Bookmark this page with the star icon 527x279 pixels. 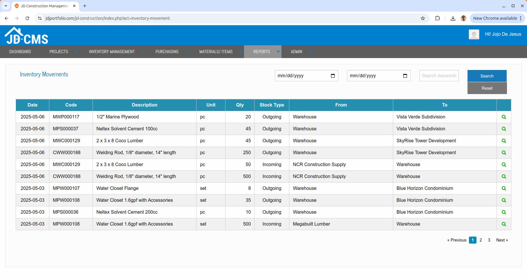click(423, 18)
